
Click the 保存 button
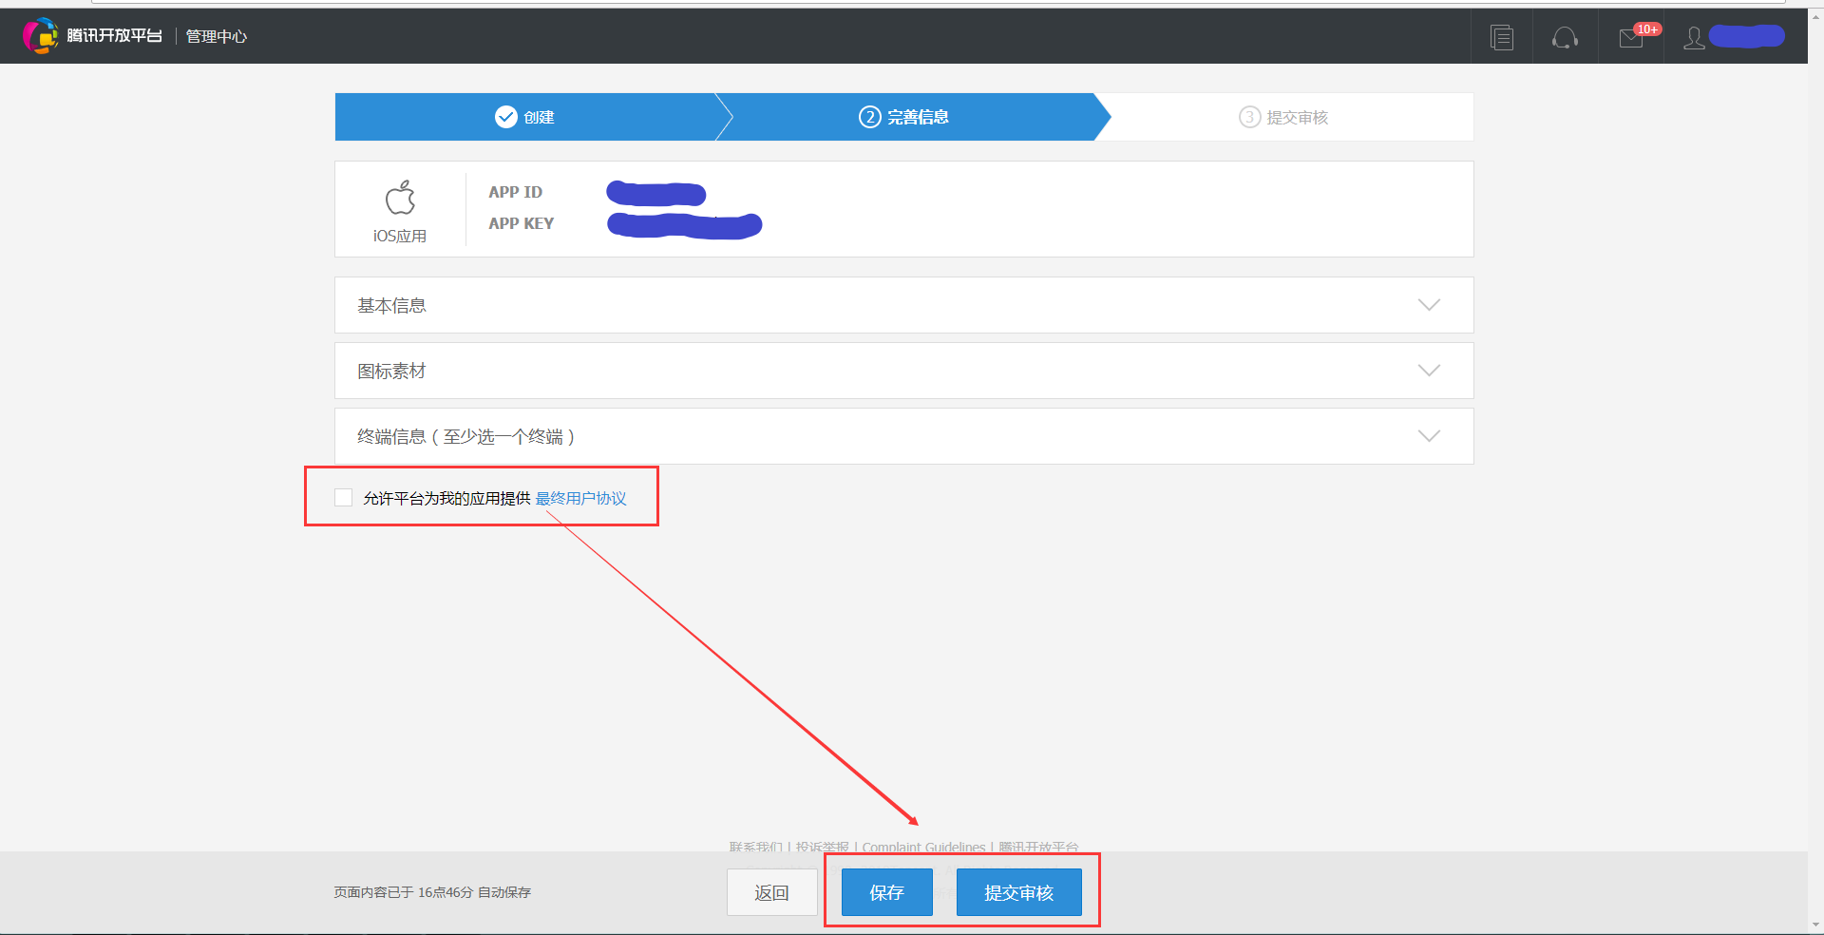coord(887,892)
